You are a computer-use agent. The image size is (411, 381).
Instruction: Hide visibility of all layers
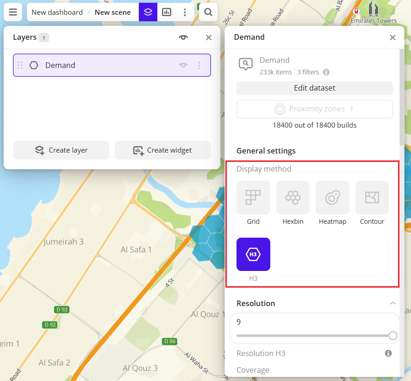183,37
